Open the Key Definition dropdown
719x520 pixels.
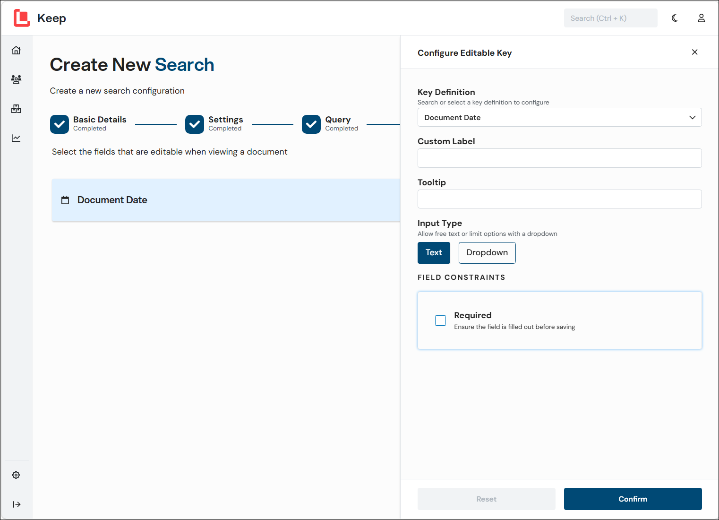tap(559, 117)
